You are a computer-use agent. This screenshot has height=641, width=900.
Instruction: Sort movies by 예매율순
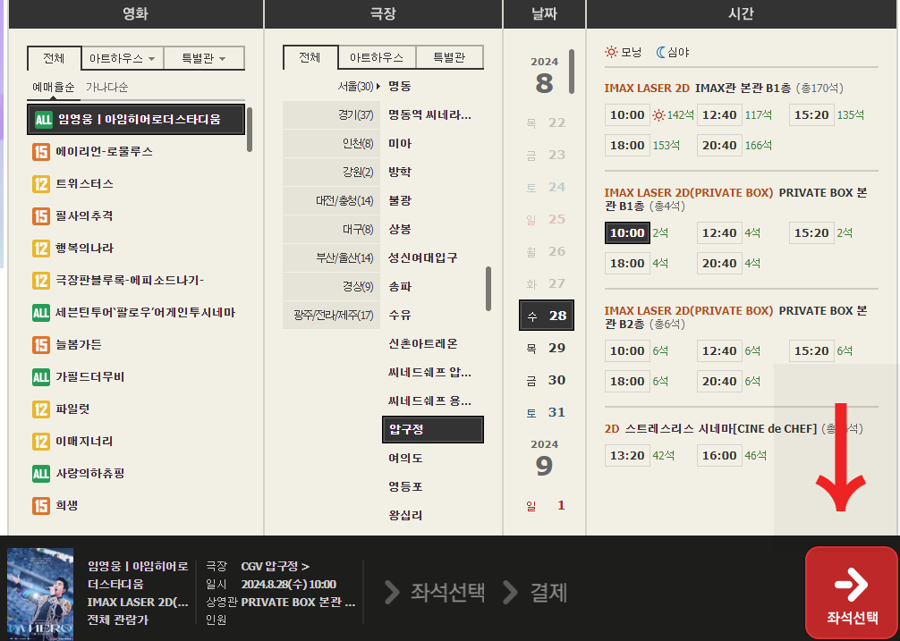point(54,87)
